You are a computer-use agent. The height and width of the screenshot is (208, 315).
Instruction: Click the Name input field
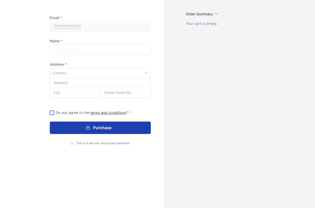coord(100,50)
